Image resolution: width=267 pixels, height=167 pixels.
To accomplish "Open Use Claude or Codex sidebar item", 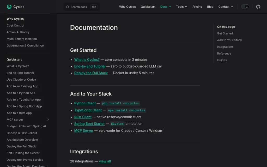I will [x=21, y=79].
